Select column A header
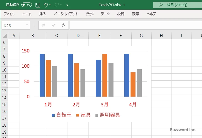The height and width of the screenshot is (138, 202). [14, 36]
